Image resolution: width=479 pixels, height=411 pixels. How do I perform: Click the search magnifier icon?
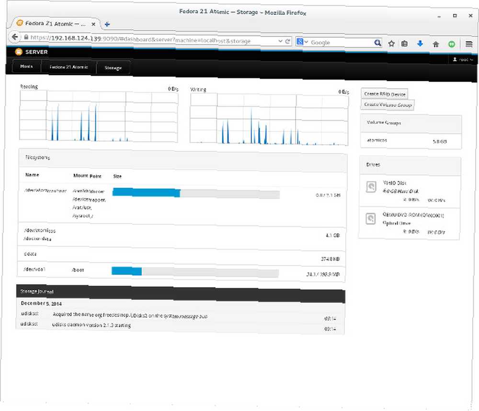pos(377,43)
